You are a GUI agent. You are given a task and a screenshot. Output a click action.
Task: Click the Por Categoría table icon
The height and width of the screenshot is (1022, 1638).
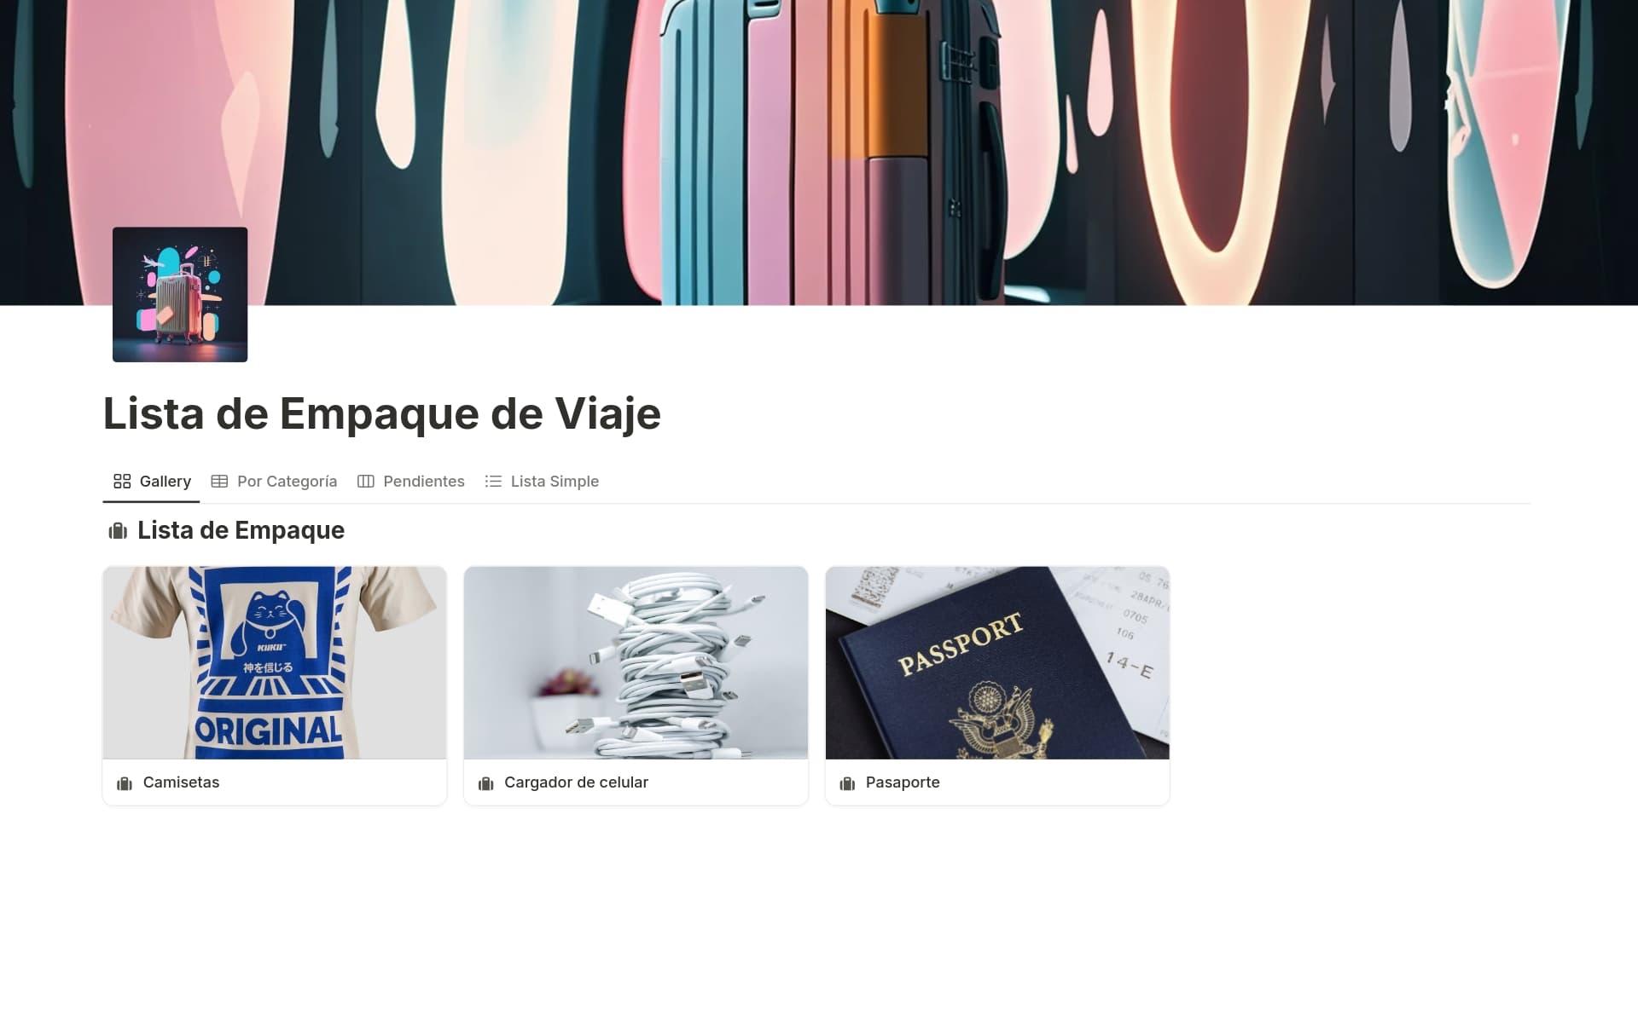click(x=219, y=482)
